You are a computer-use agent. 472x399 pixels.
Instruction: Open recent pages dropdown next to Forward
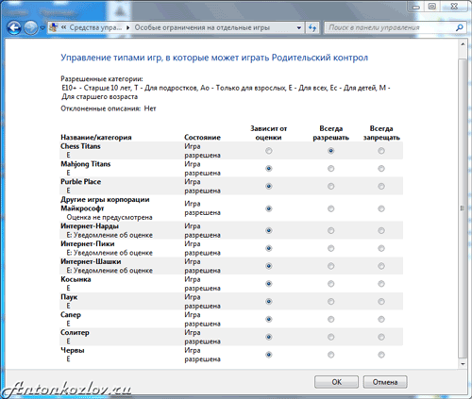coord(42,28)
